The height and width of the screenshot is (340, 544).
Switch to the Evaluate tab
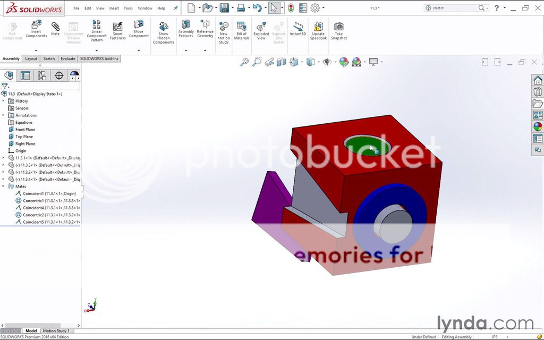[x=67, y=58]
